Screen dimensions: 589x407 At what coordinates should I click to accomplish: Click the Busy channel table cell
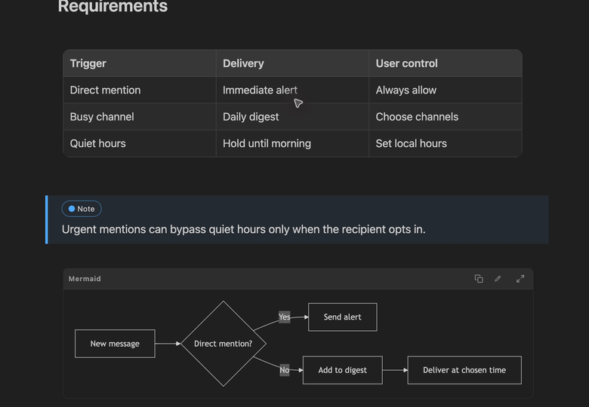tap(140, 117)
